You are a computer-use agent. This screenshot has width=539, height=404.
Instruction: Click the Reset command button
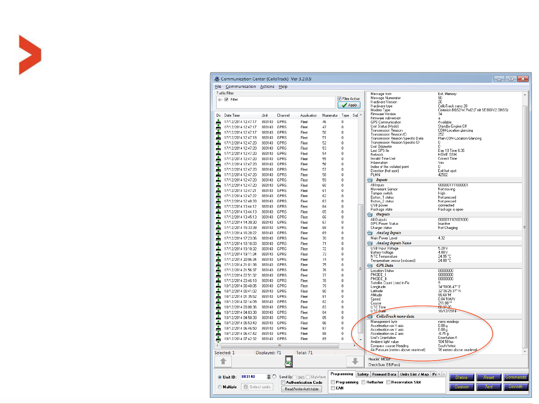489,377
